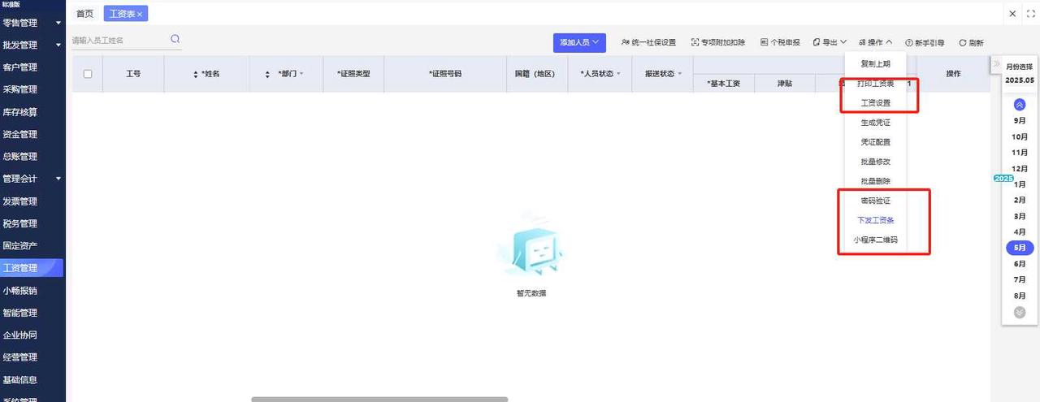Click the horizontal scrollbar below the table
This screenshot has width=1040, height=402.
click(x=379, y=399)
